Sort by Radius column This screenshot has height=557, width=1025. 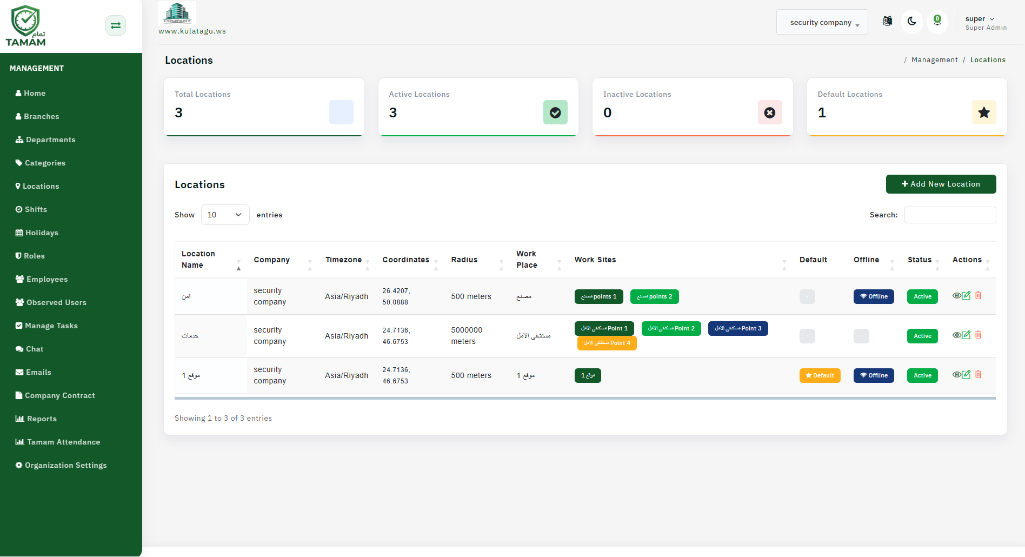point(477,260)
